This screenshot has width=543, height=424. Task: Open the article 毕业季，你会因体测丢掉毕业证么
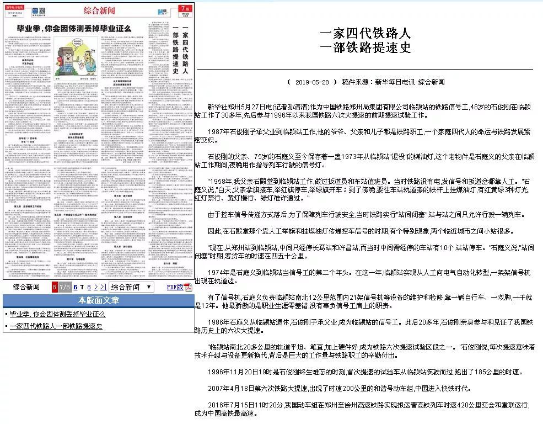tap(58, 314)
